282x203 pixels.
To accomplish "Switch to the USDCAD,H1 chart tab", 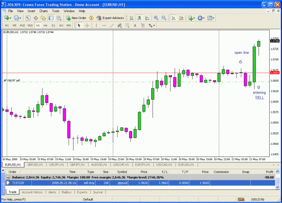I will (x=164, y=165).
